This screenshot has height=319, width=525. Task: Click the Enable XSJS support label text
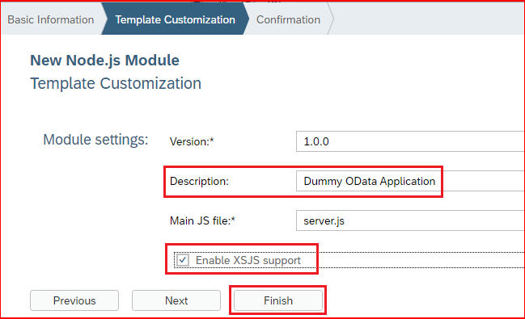[248, 260]
